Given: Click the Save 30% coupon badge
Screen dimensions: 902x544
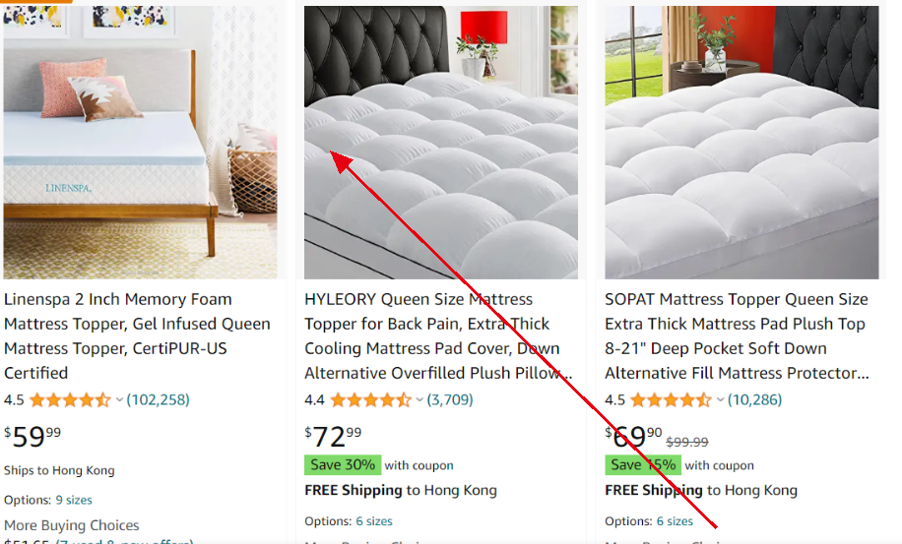Looking at the screenshot, I should pyautogui.click(x=342, y=464).
